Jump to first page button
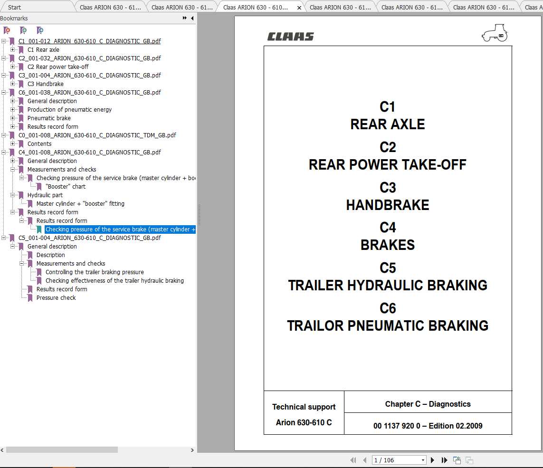 [x=353, y=460]
